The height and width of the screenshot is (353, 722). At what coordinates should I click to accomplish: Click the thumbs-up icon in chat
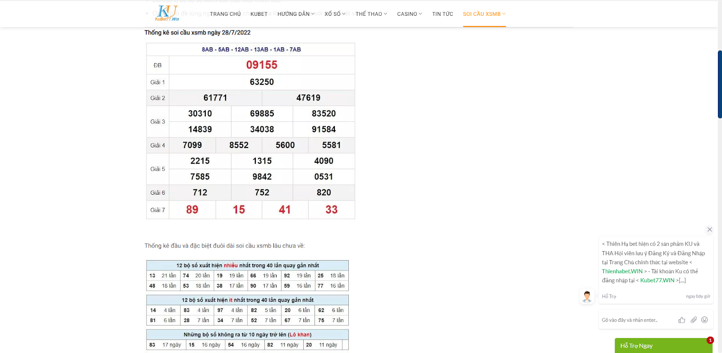tap(682, 320)
